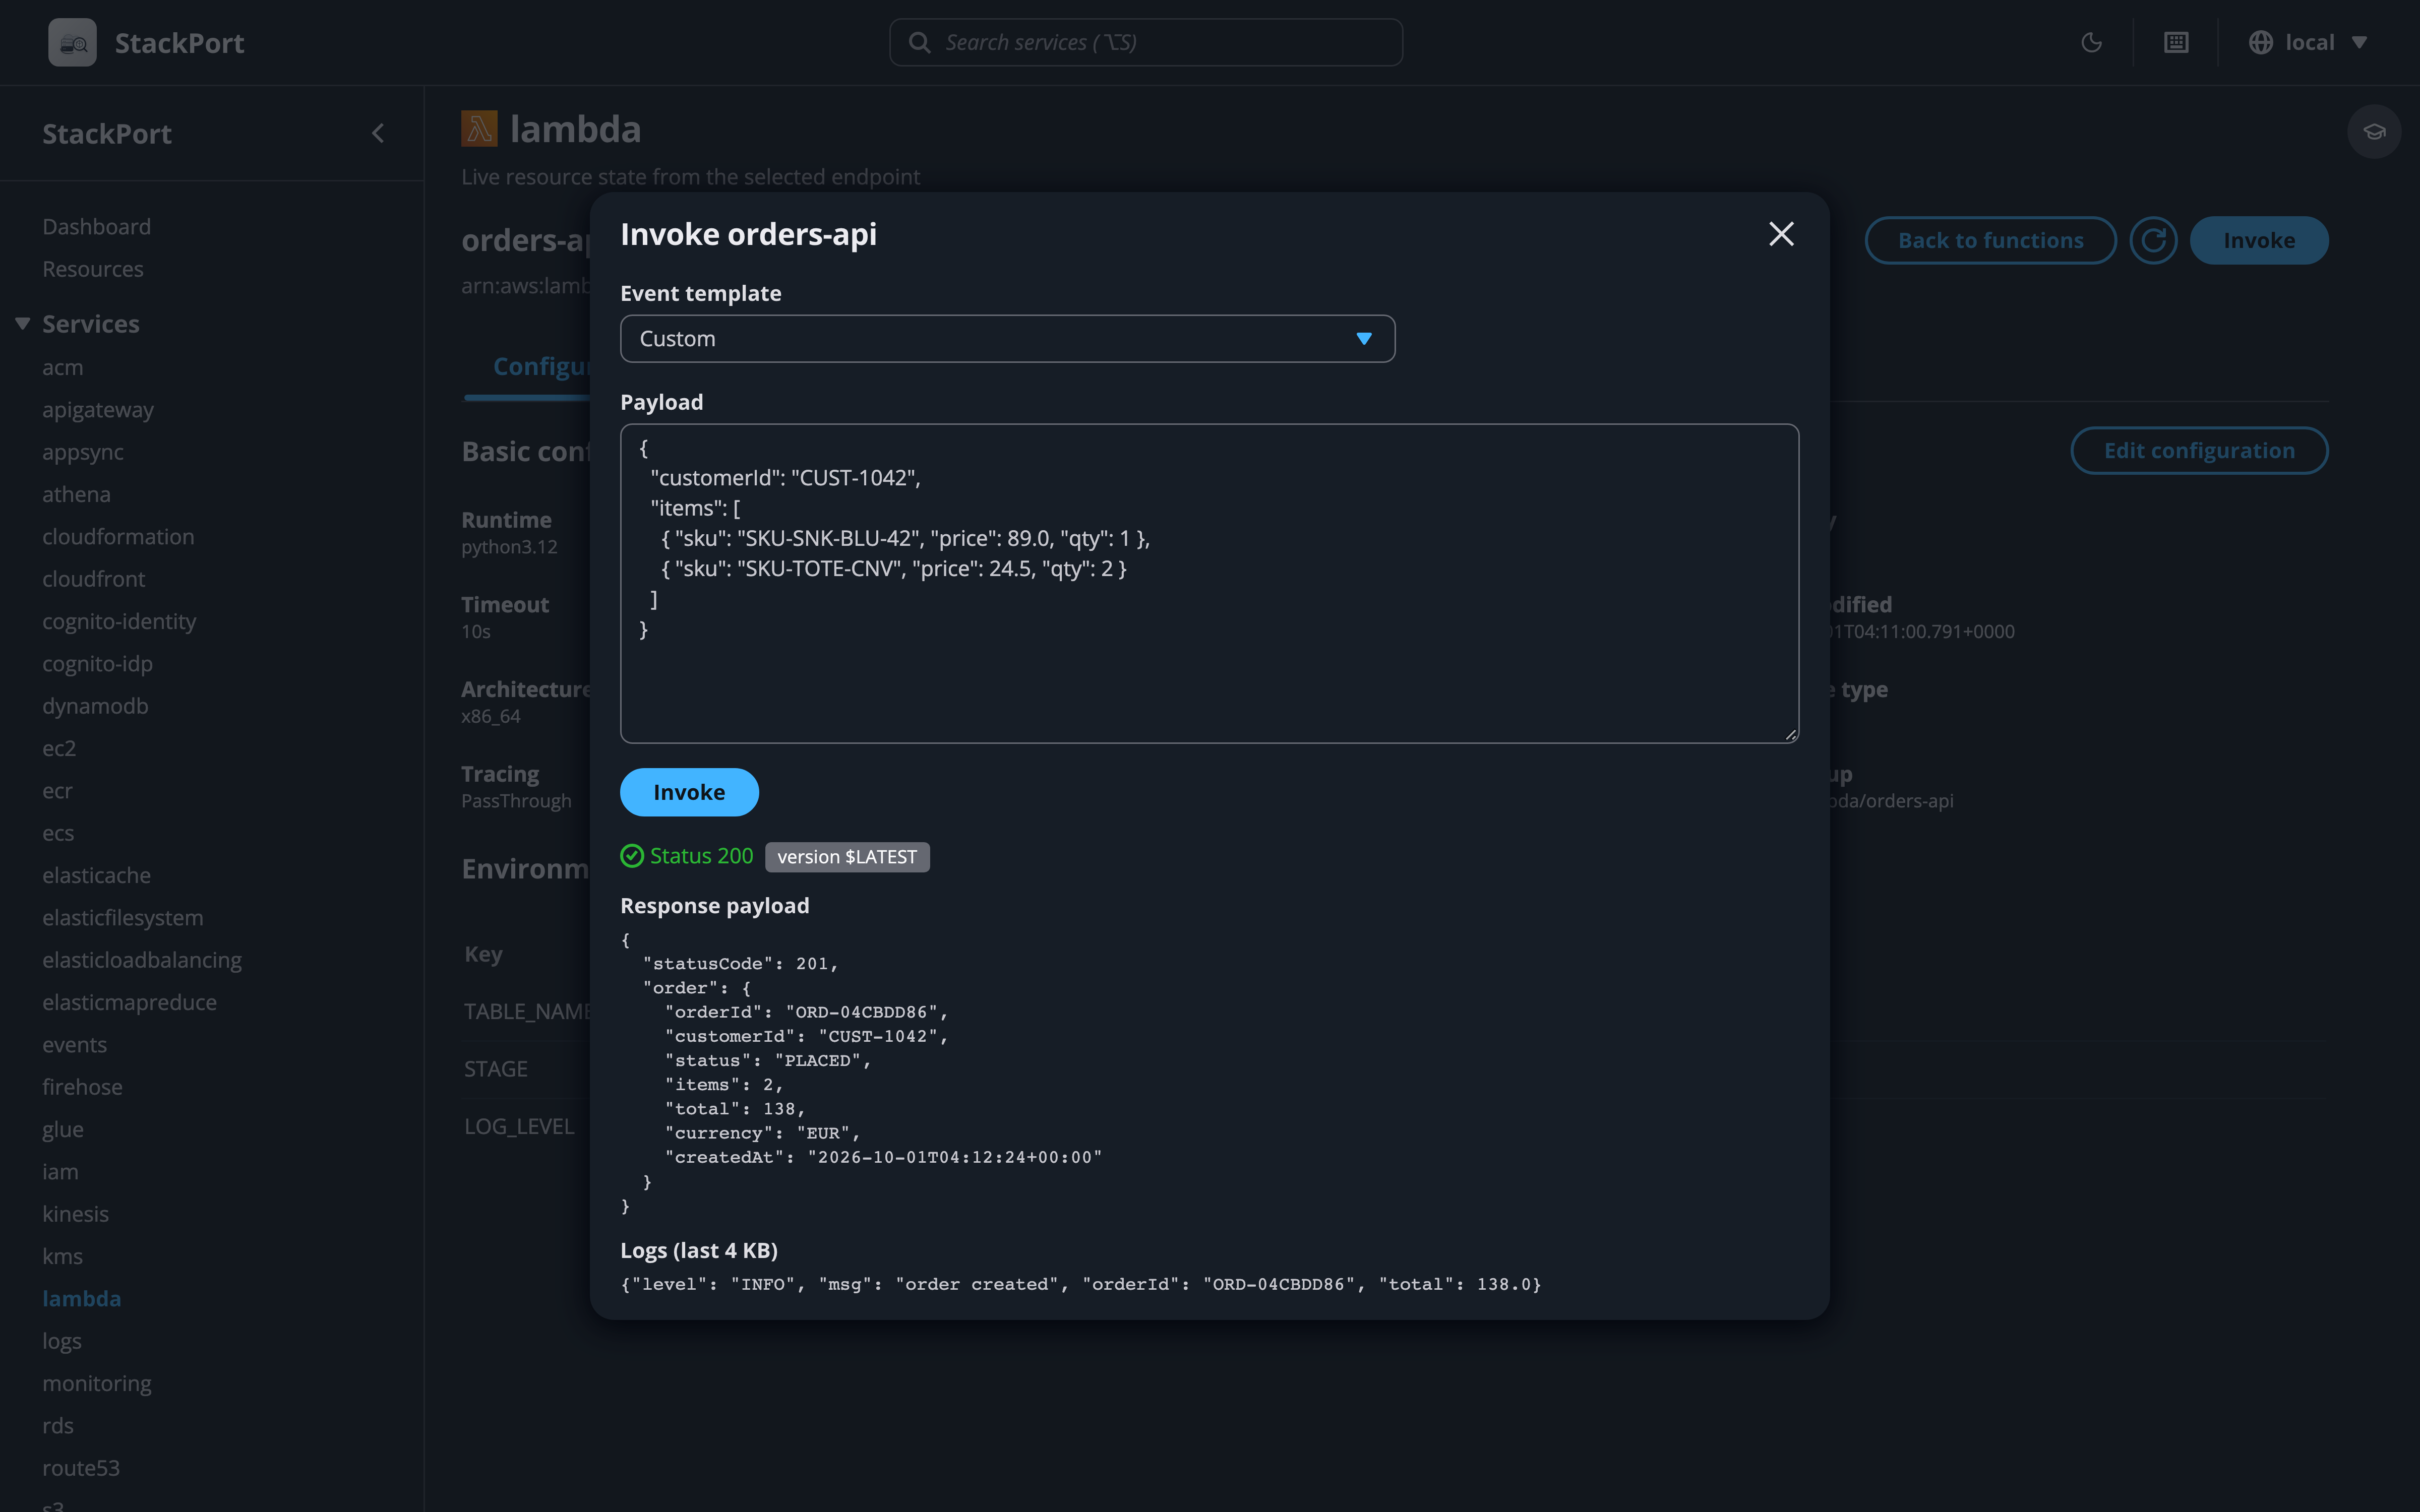Screen dimensions: 2420x1512
Task: Click the magnifier icon in the search bar
Action: [x=918, y=42]
